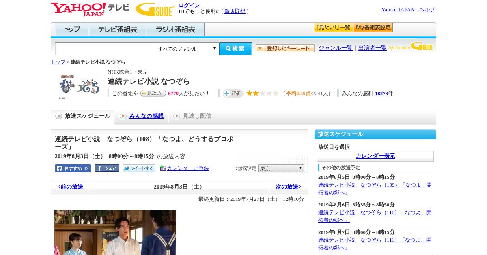The image size is (487, 255).
Task: Click the 平均2.45点 average score text
Action: click(x=298, y=93)
